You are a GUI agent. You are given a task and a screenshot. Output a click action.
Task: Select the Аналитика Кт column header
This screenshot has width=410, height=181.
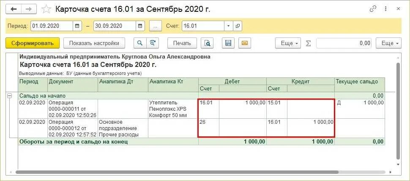(x=173, y=85)
